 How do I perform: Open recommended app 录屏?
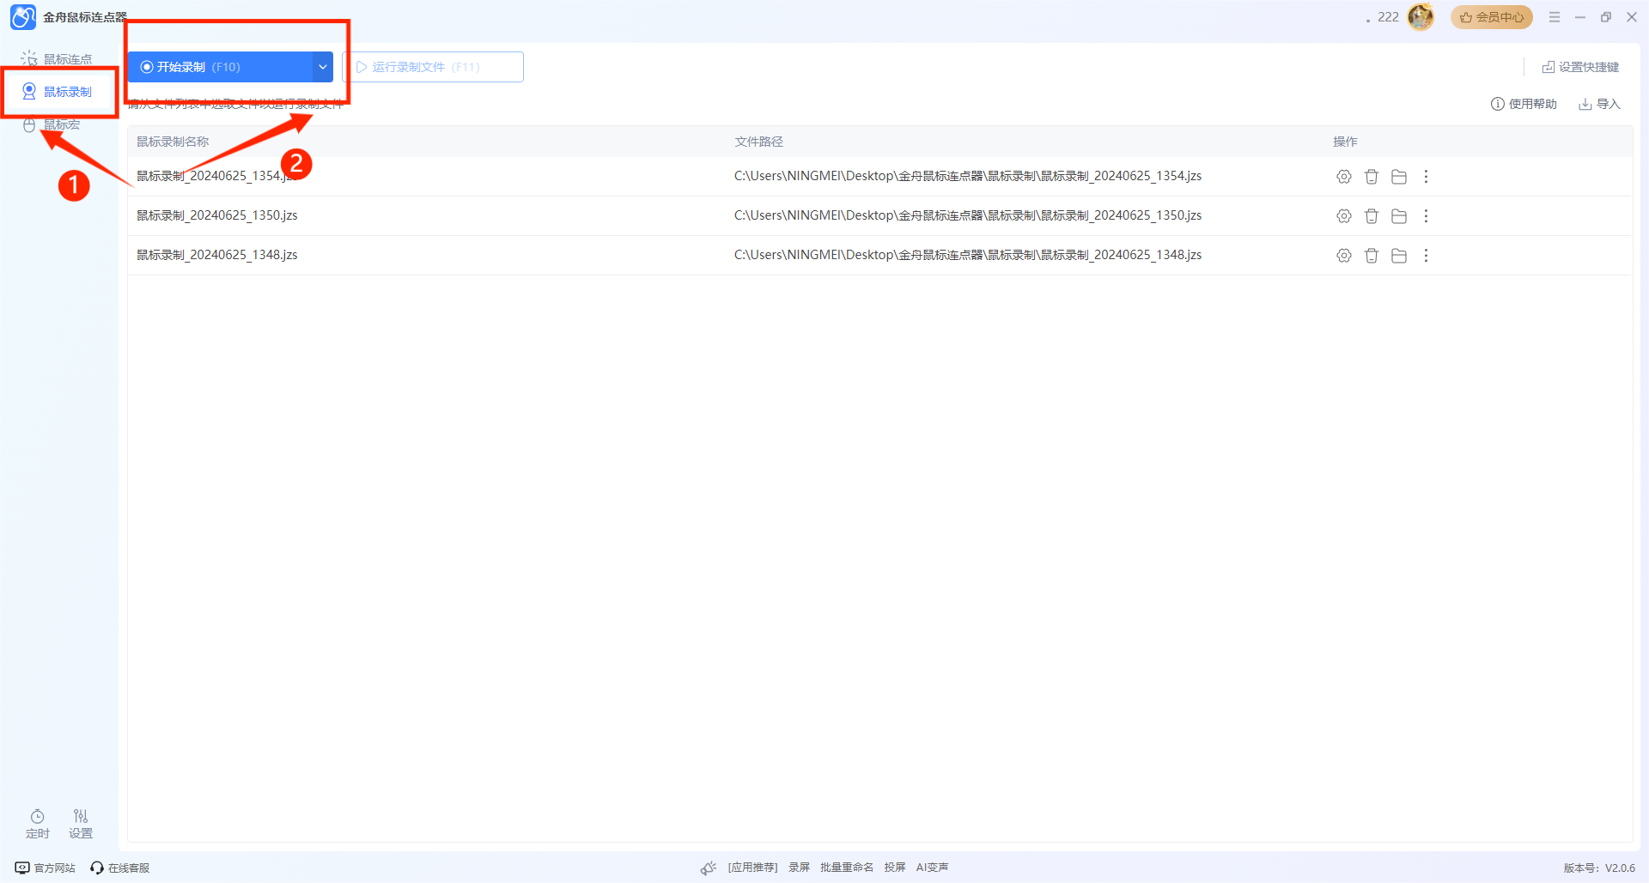pyautogui.click(x=800, y=868)
